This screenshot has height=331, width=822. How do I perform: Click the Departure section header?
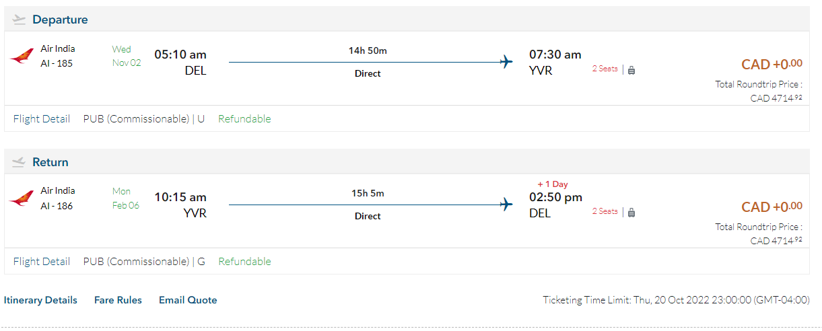(x=60, y=20)
